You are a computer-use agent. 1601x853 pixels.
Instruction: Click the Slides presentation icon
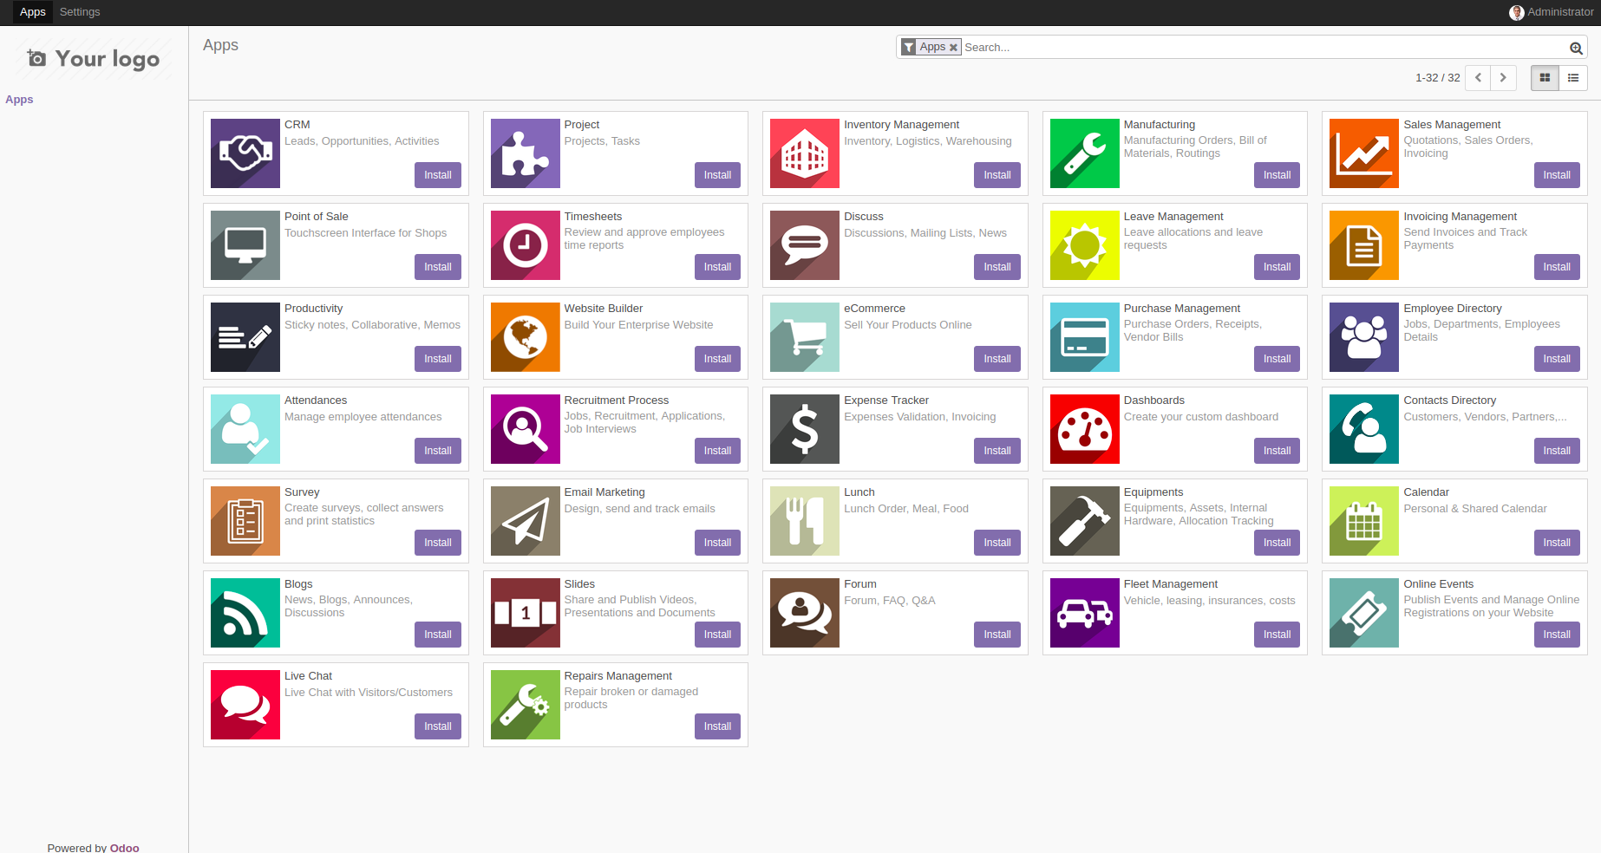pyautogui.click(x=526, y=613)
